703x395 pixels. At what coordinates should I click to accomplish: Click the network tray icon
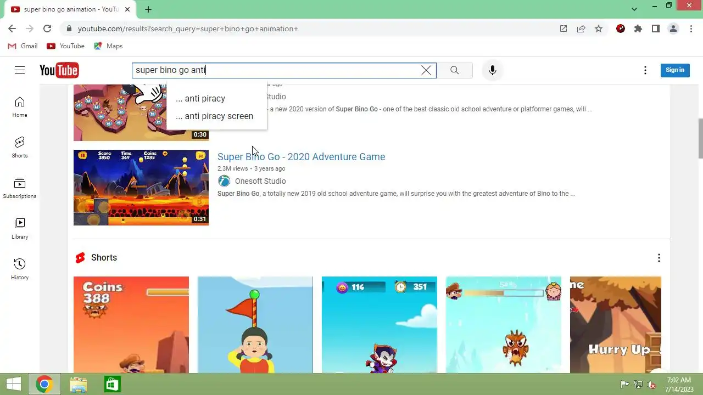[638, 385]
